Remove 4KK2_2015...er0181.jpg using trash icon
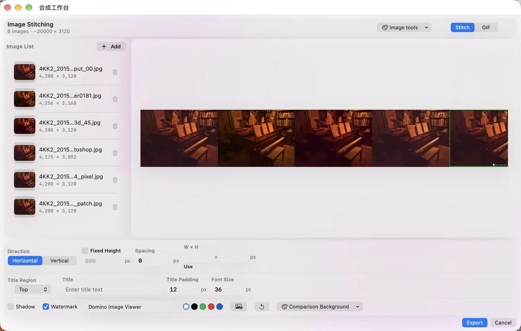The width and height of the screenshot is (521, 331). click(x=115, y=99)
